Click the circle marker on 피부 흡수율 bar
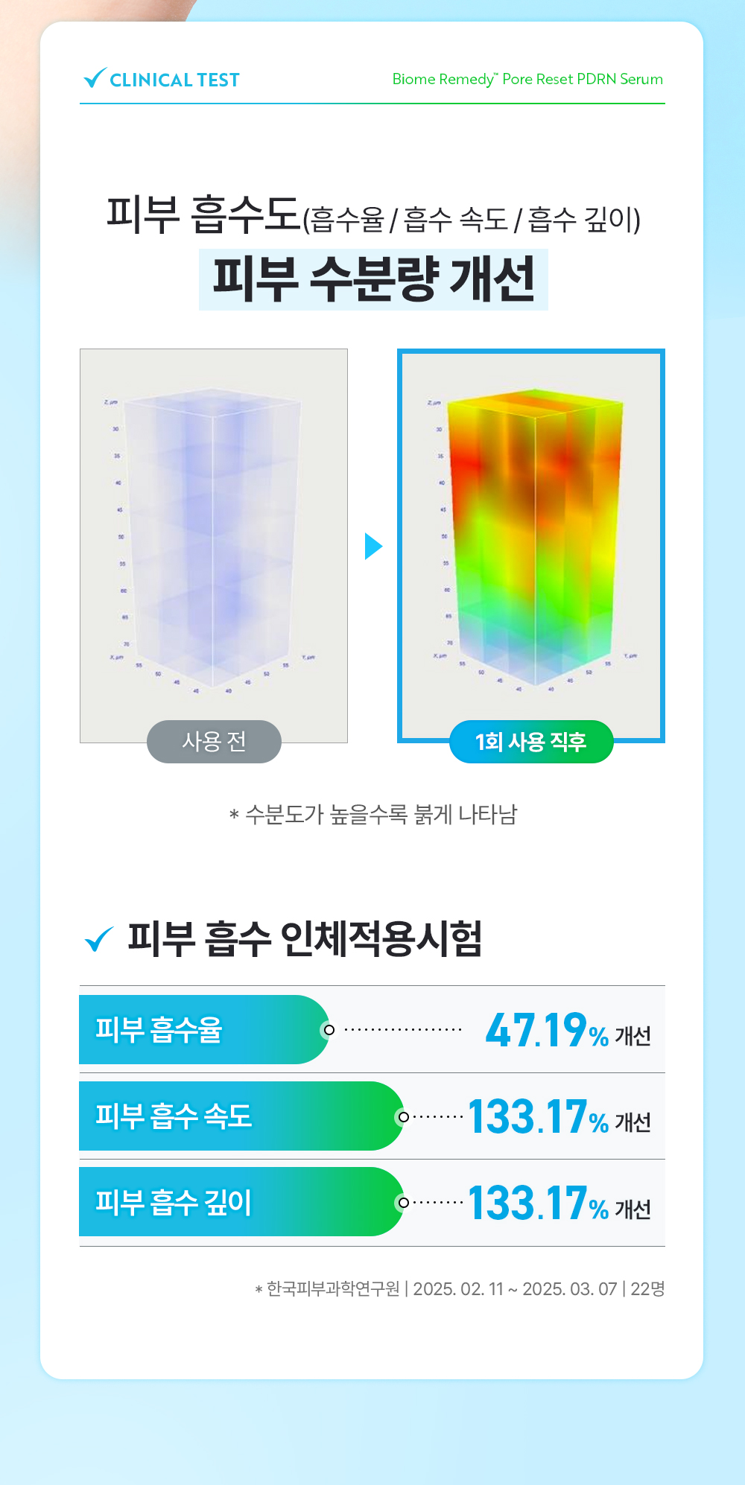 (x=329, y=1030)
